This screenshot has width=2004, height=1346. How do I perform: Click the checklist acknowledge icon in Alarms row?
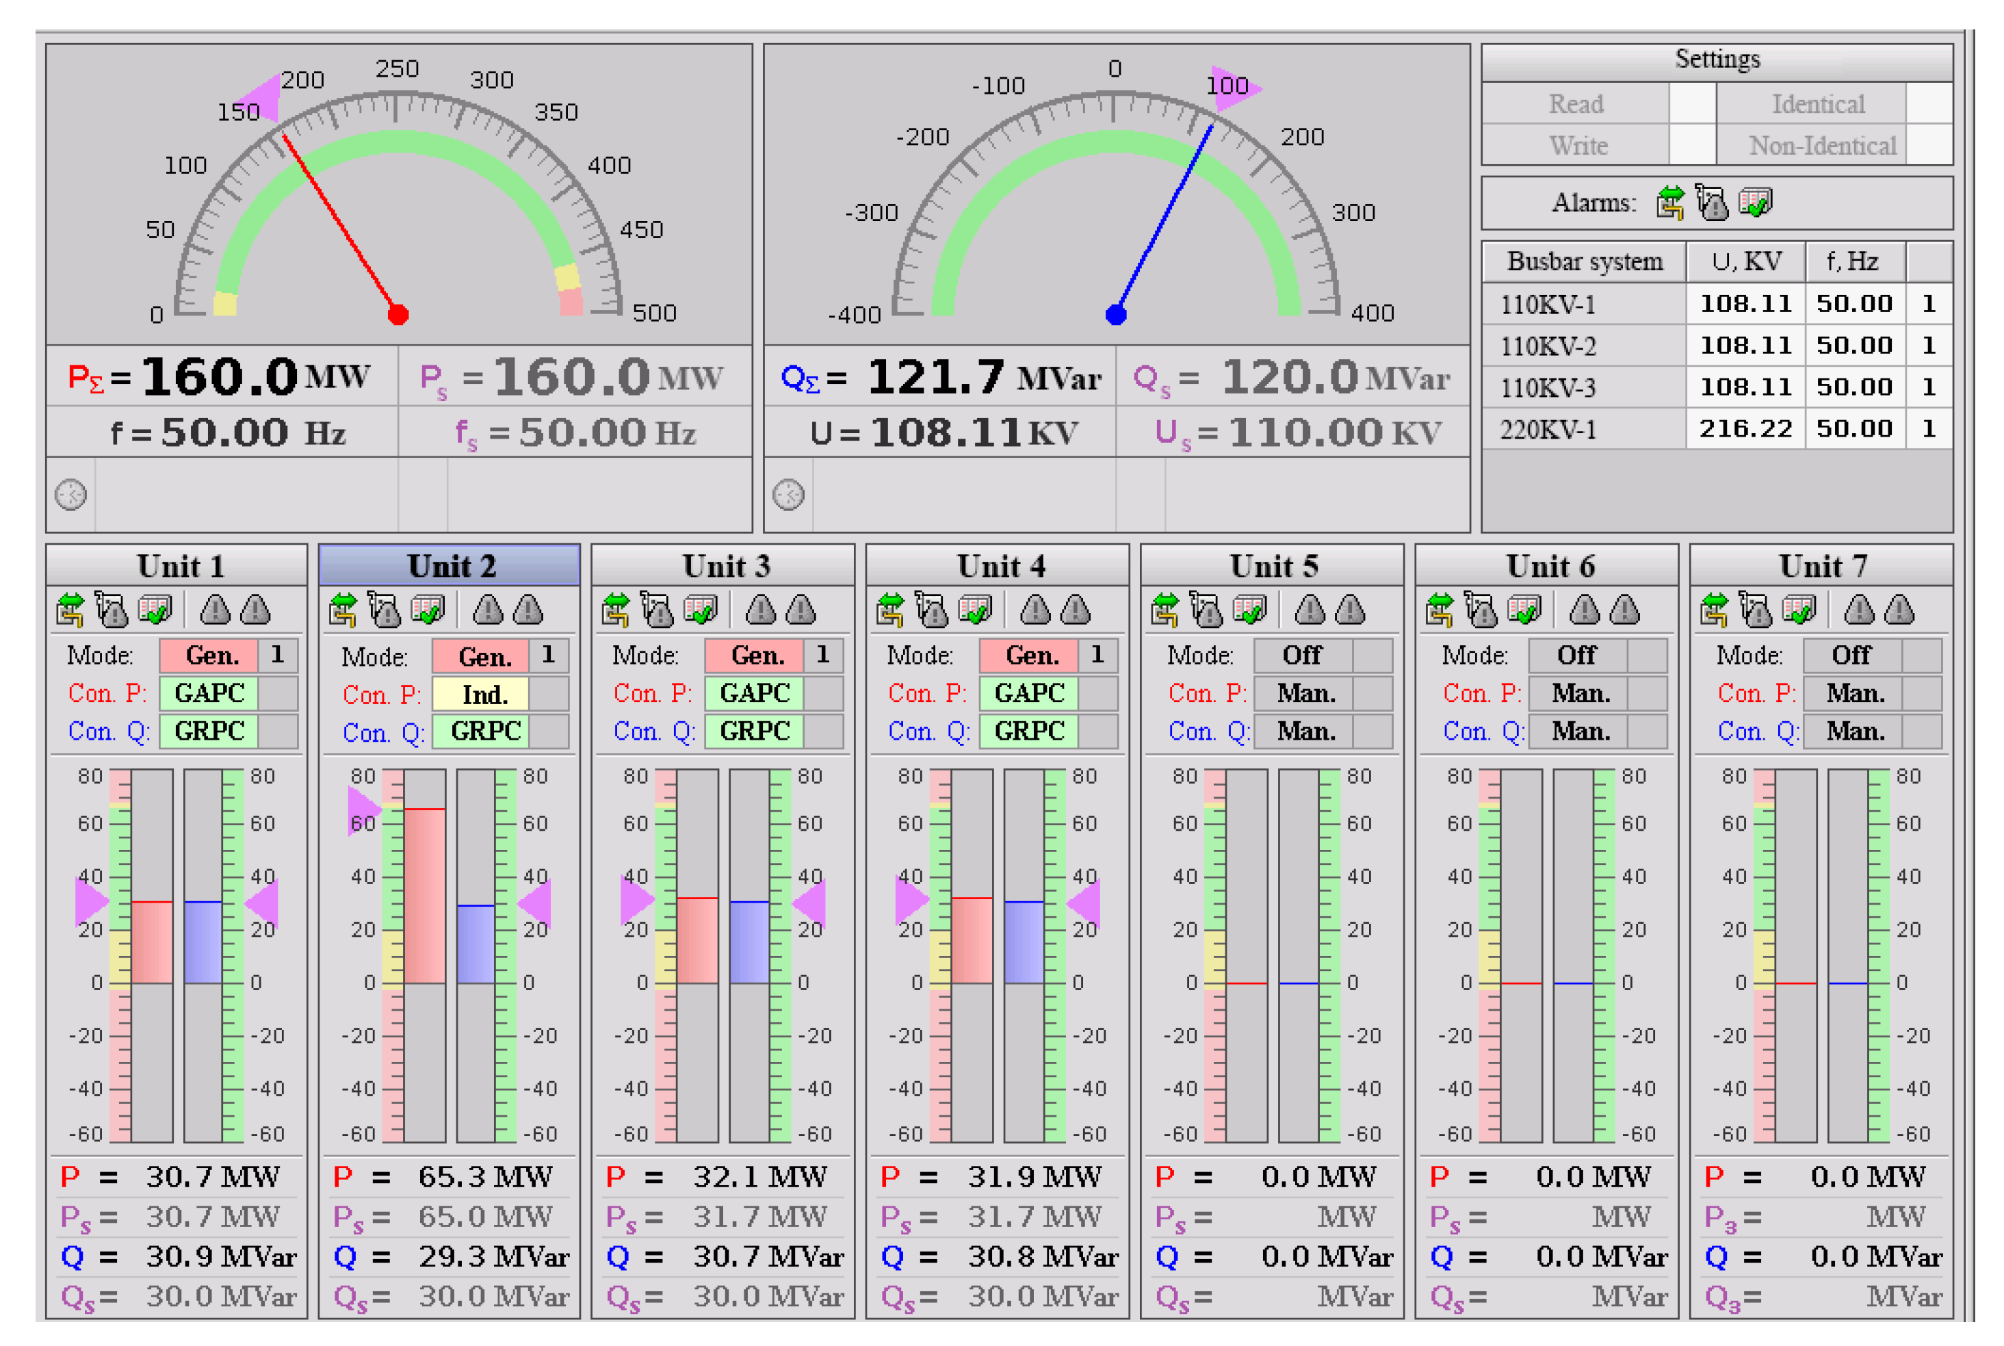coord(1754,203)
